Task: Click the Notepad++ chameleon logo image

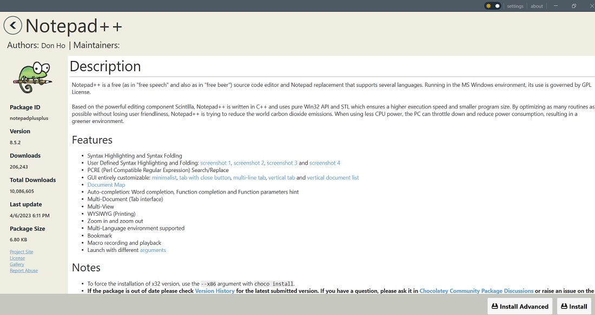Action: [31, 77]
